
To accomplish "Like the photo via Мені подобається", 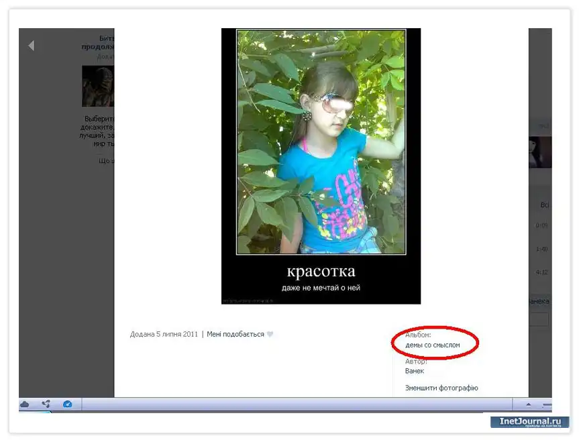I will (235, 334).
